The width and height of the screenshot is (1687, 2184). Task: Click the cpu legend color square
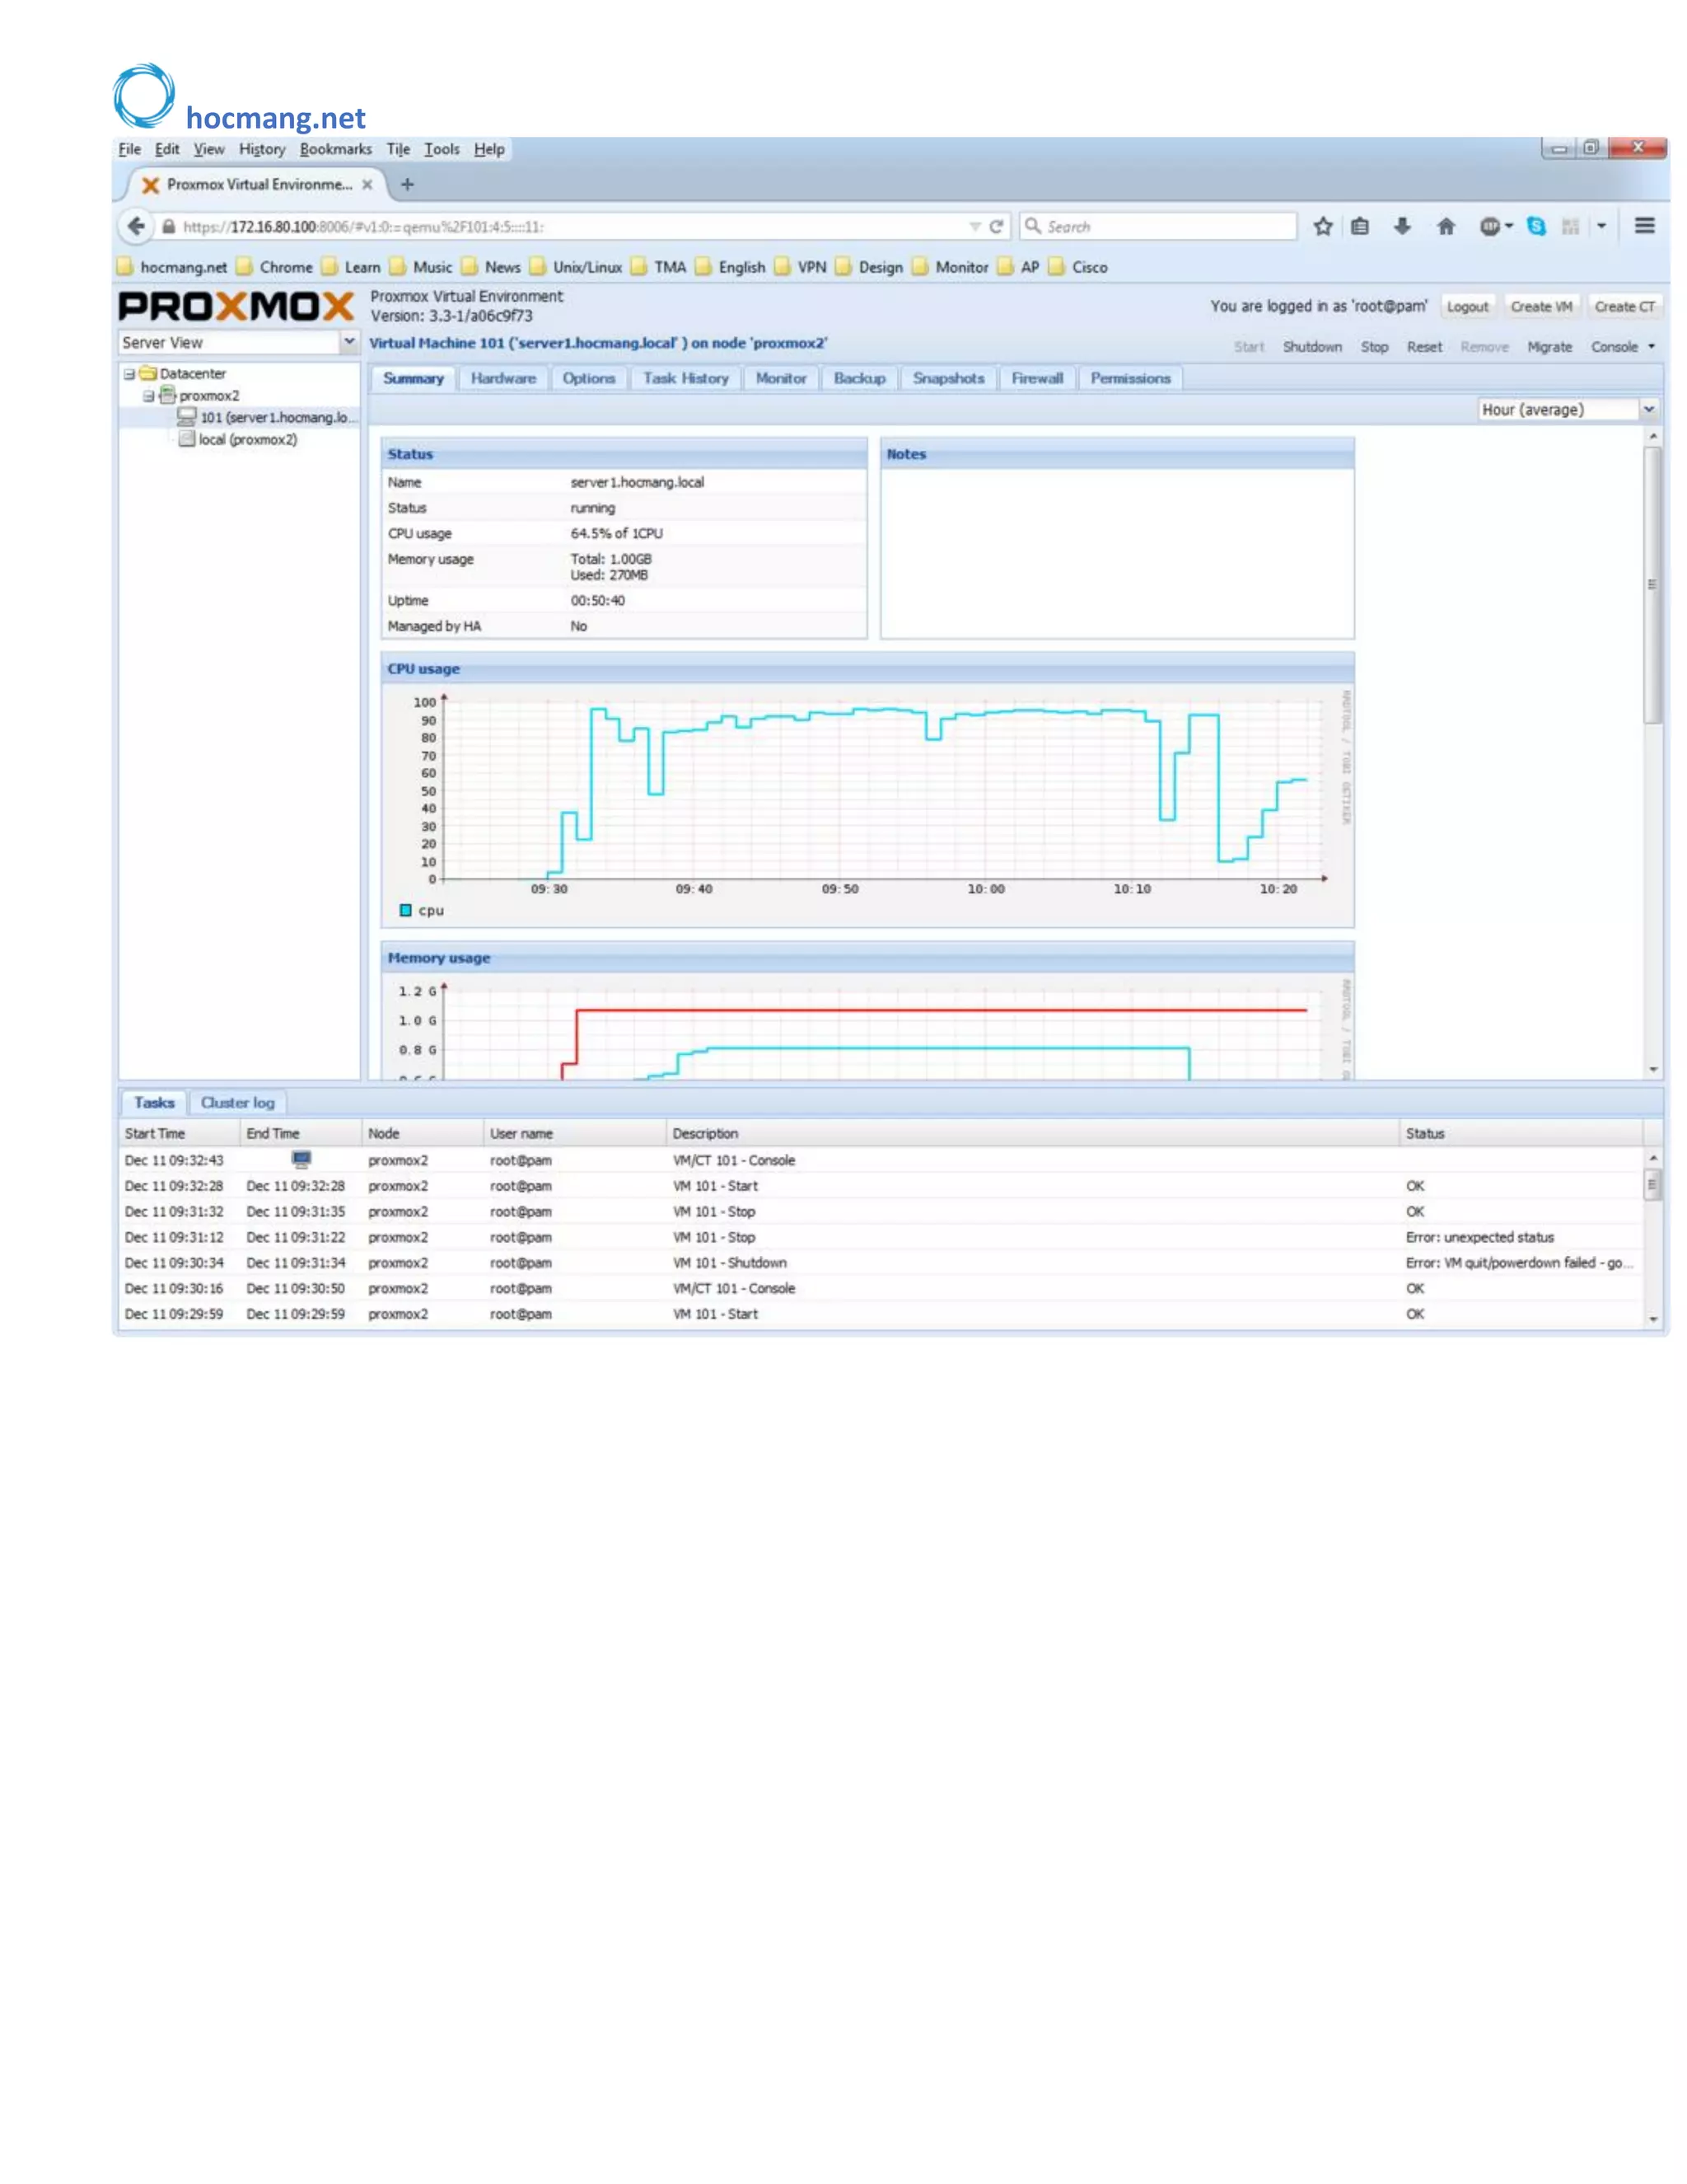tap(406, 910)
